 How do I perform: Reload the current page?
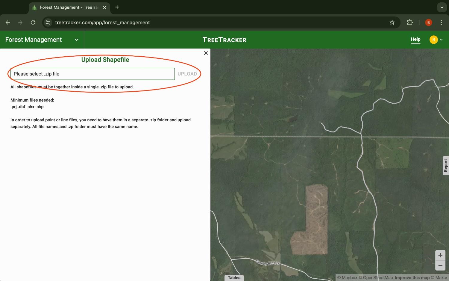(x=33, y=22)
